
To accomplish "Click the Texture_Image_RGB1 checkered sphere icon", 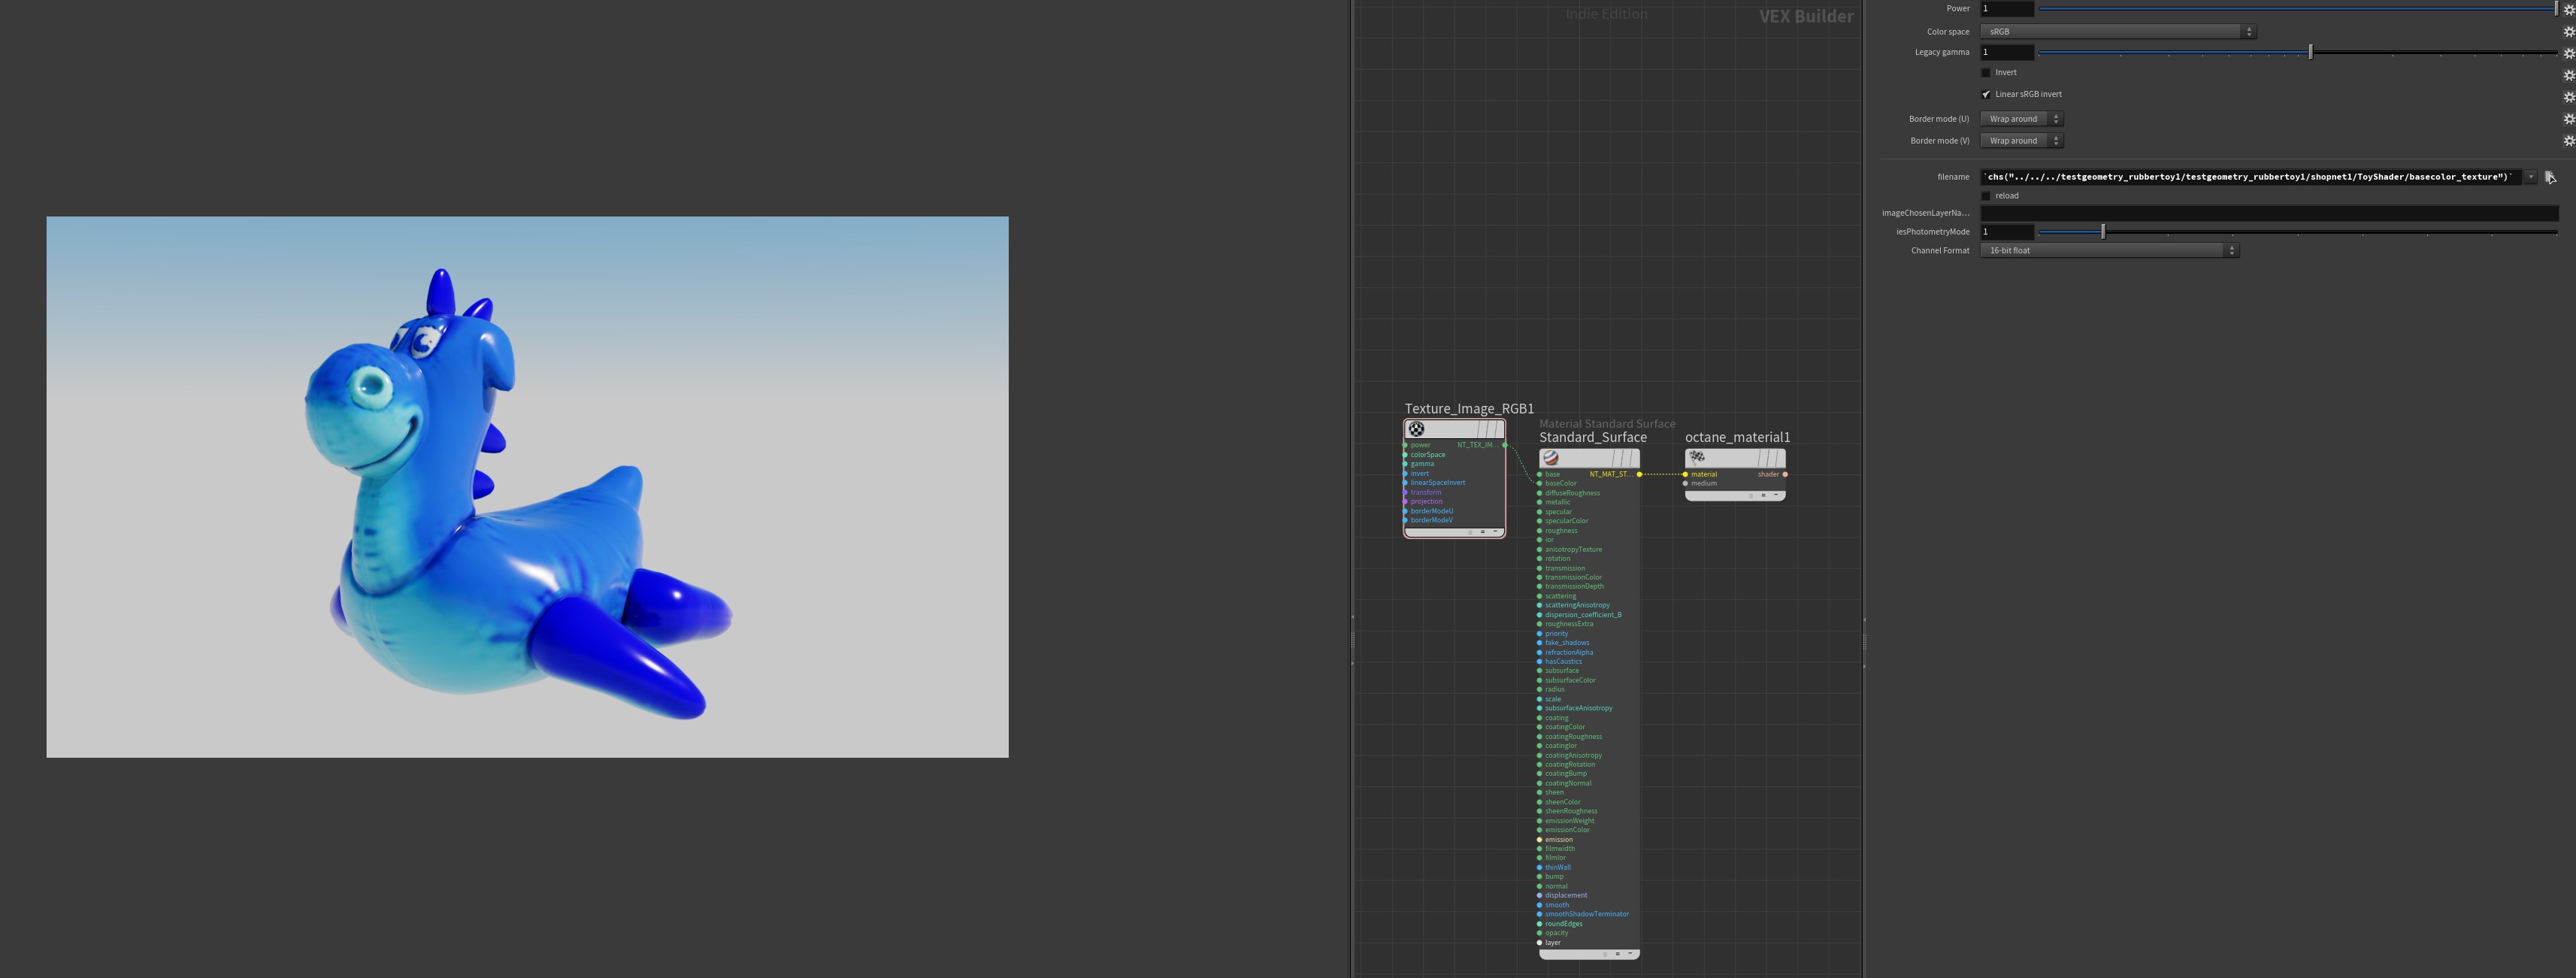I will (x=1416, y=429).
